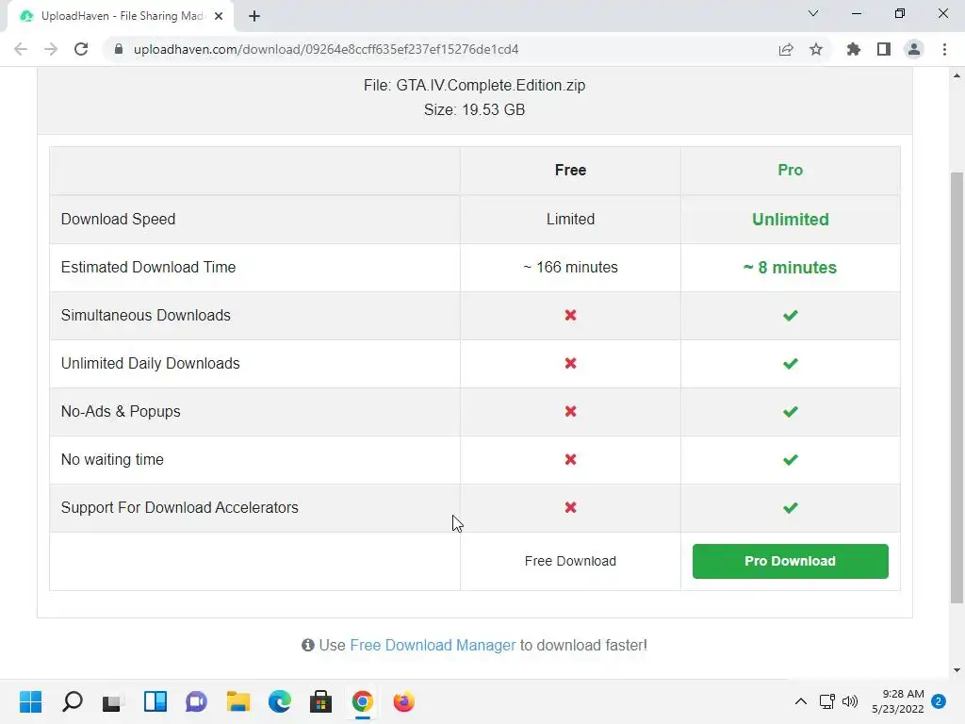Open Chrome three-dot menu
This screenshot has height=724, width=965.
pos(944,49)
